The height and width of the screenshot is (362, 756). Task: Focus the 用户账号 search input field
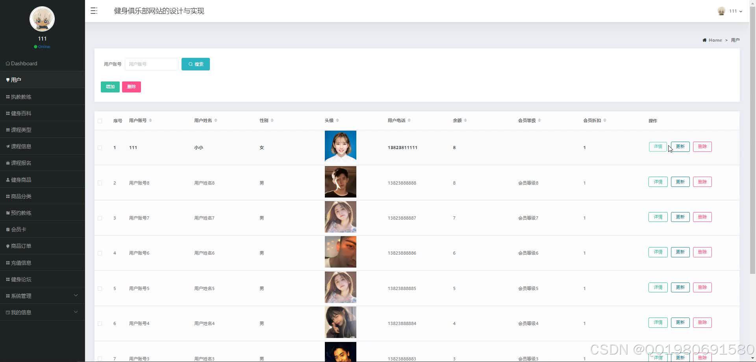click(152, 64)
